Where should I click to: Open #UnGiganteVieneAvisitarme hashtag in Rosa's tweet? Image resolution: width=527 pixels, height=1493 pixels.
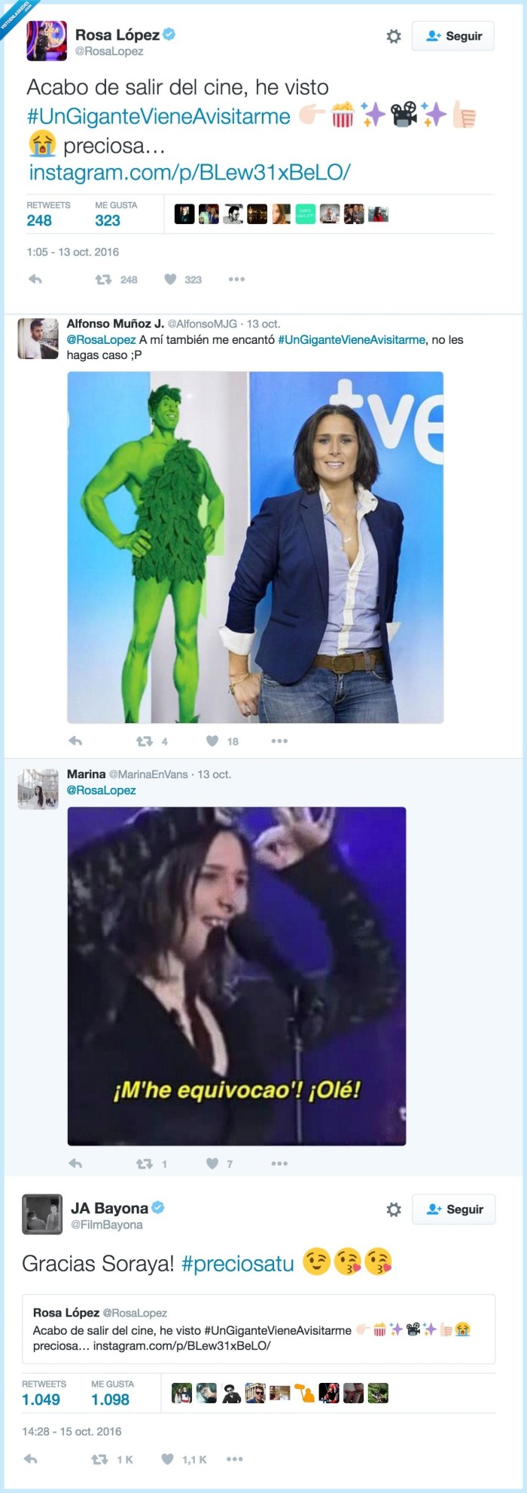pyautogui.click(x=159, y=116)
